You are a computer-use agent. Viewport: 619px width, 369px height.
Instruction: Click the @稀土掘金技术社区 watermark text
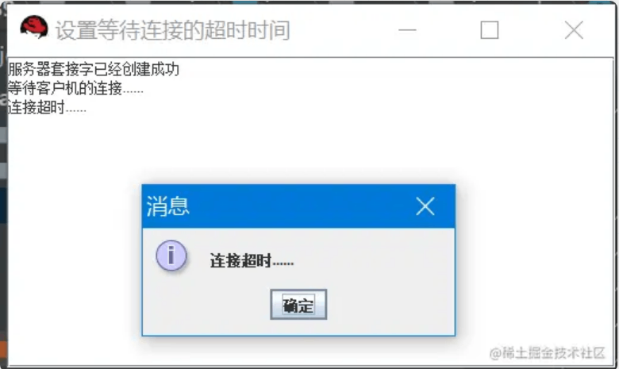point(547,352)
